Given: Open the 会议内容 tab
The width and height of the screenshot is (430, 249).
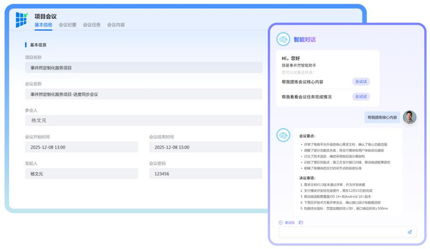Looking at the screenshot, I should pyautogui.click(x=115, y=25).
